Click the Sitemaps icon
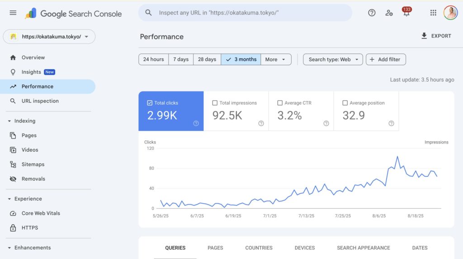This screenshot has height=259, width=463. [x=13, y=164]
